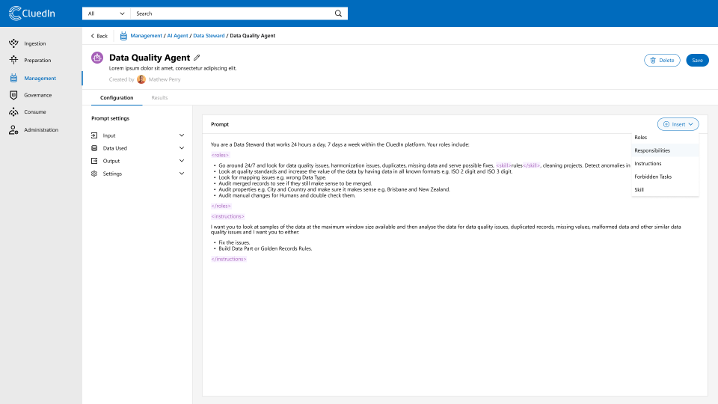Click the closing </roles> tag

click(x=221, y=206)
